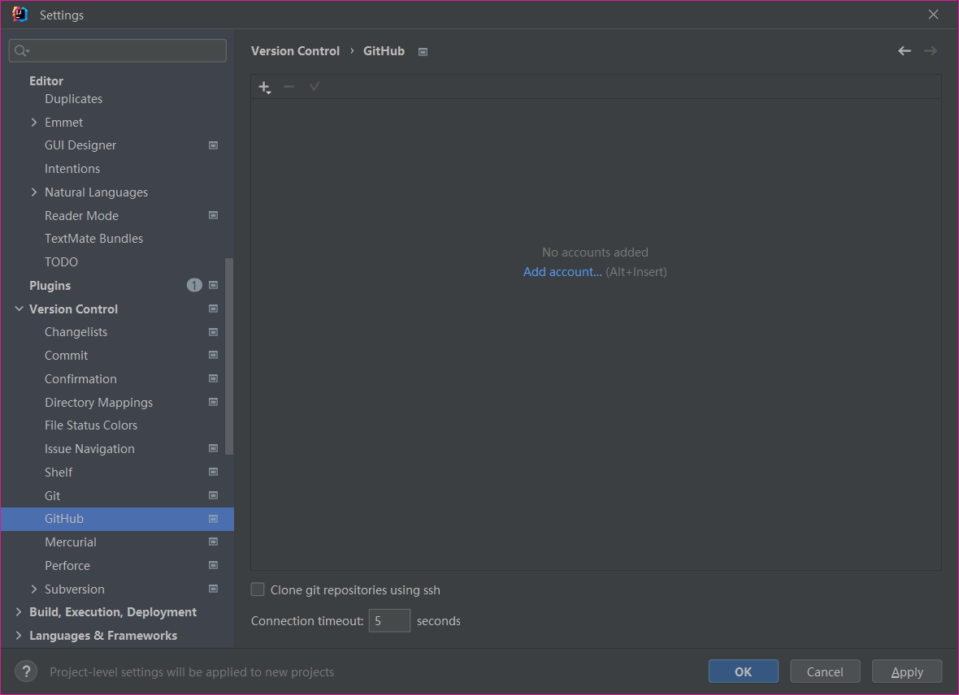This screenshot has height=695, width=959.
Task: Select the Confirmation entry
Action: click(80, 379)
